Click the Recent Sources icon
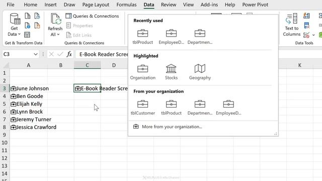 (37, 16)
